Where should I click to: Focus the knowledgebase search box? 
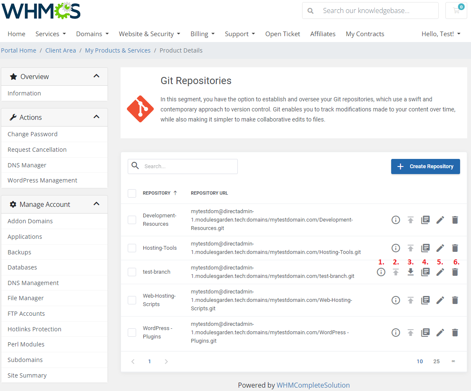pyautogui.click(x=370, y=11)
